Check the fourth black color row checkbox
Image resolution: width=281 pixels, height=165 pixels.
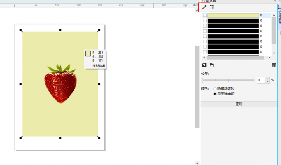click(x=205, y=31)
